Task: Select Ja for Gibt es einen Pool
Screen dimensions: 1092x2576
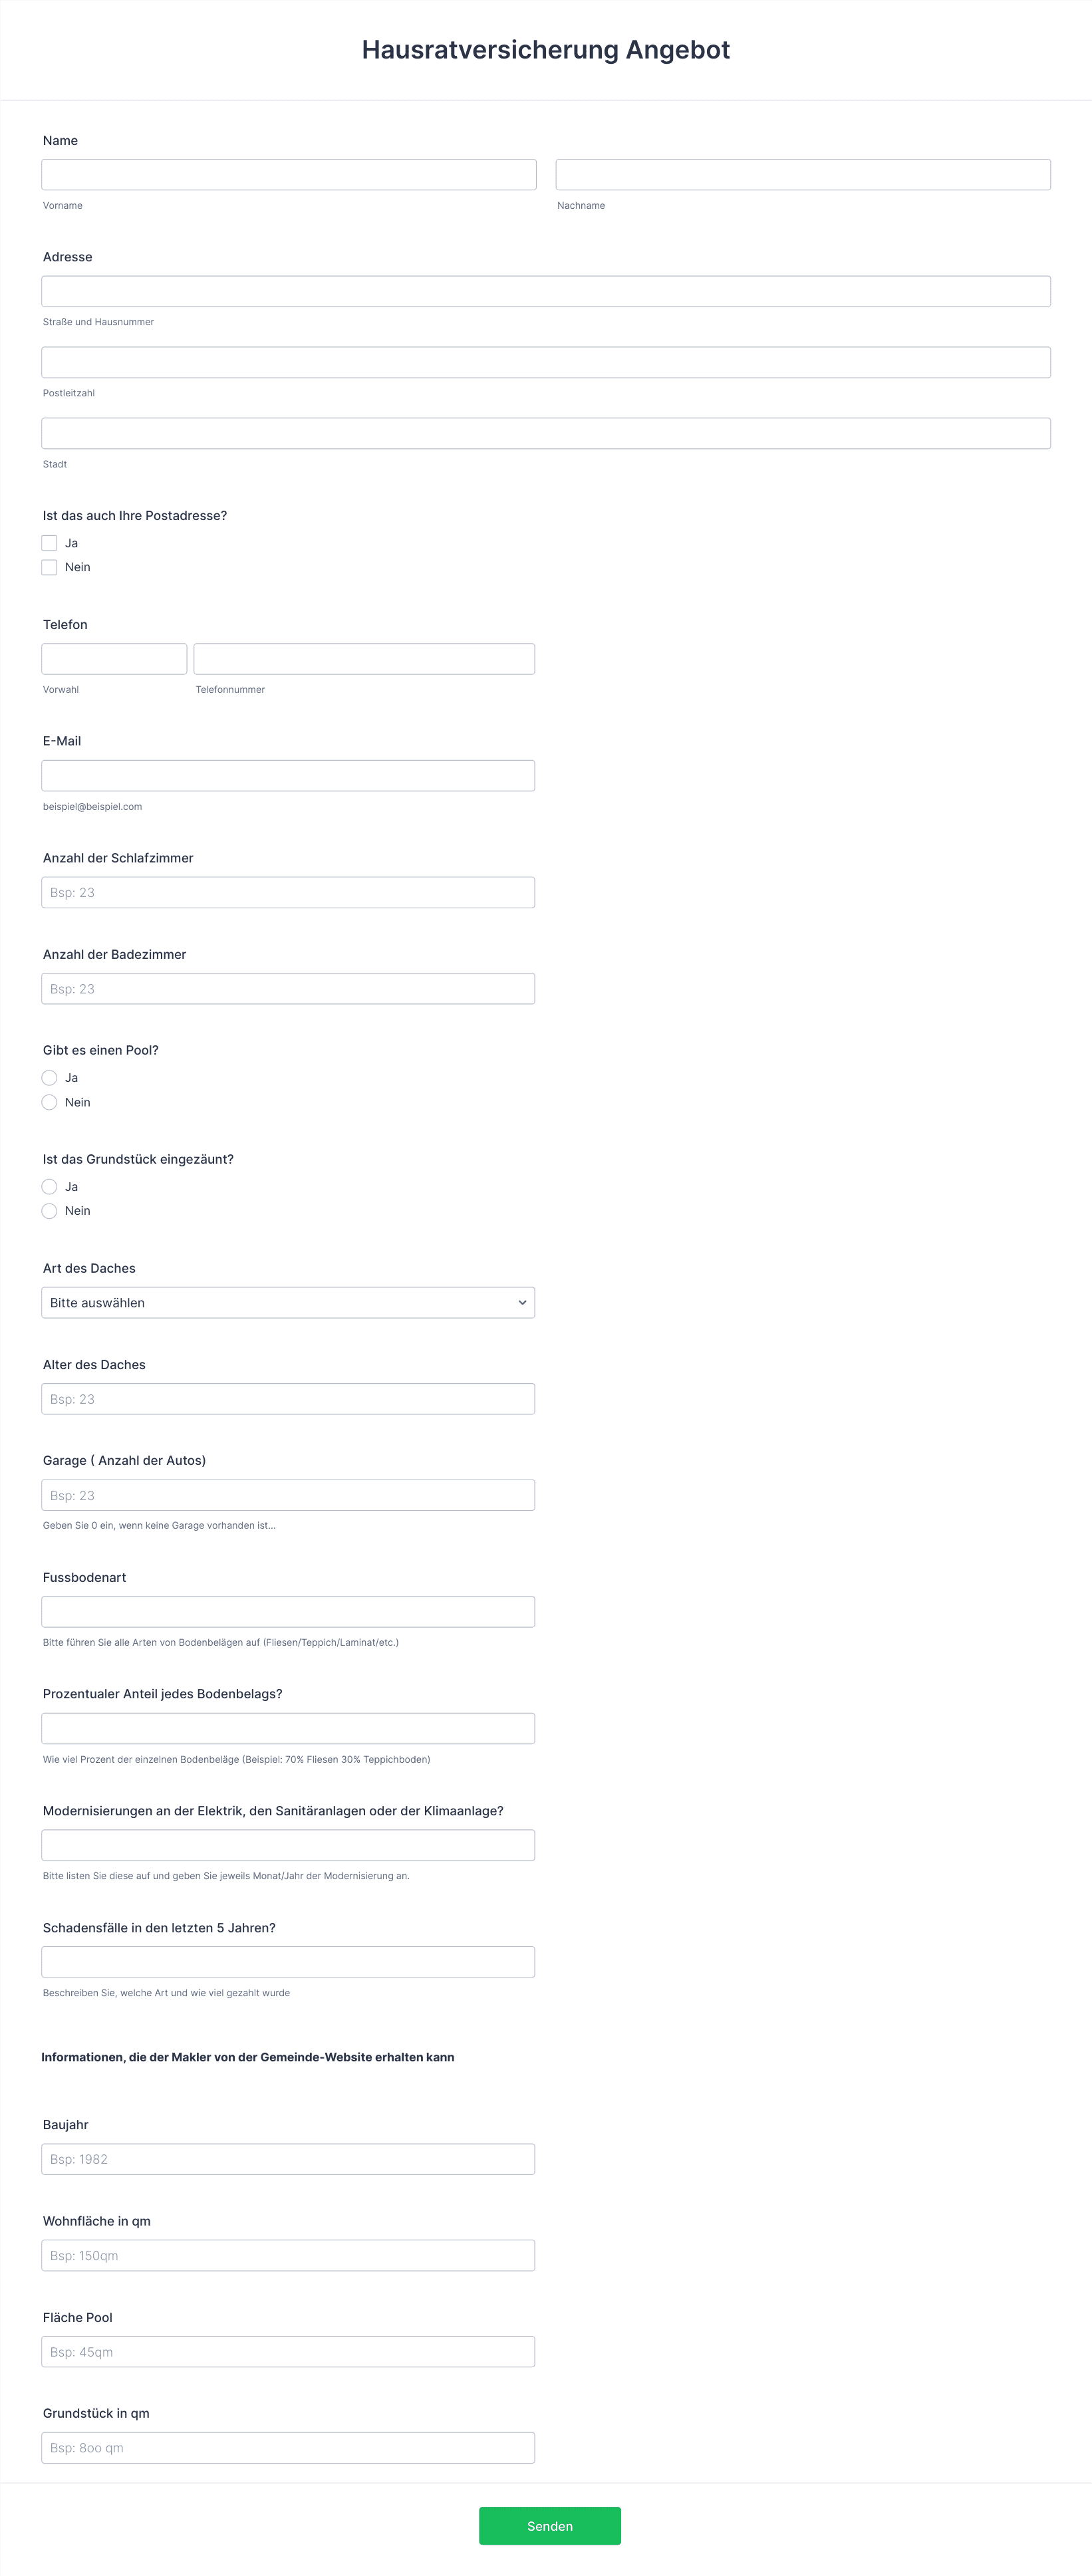Action: pyautogui.click(x=49, y=1078)
